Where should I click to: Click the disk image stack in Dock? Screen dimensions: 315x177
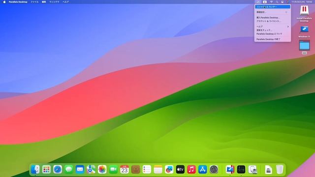pyautogui.click(x=268, y=170)
